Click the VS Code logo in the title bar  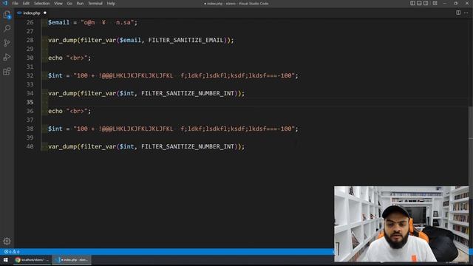point(5,3)
